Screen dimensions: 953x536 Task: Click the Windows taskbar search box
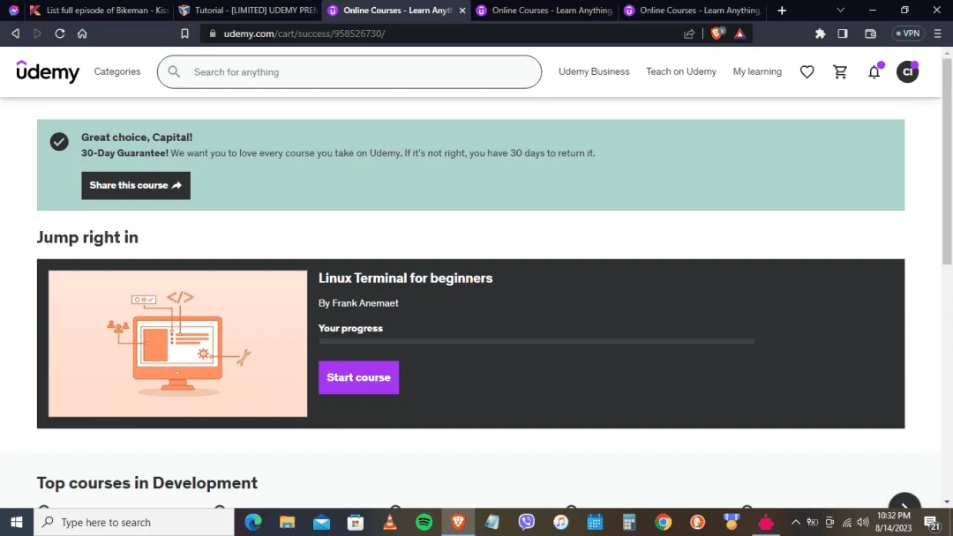pos(134,522)
